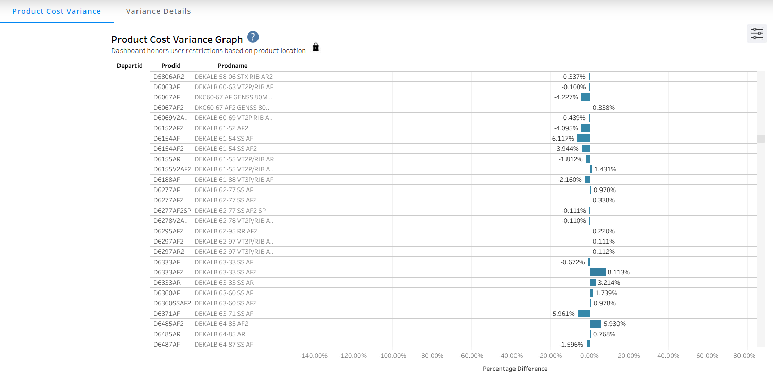Screen dimensions: 773x378
Task: Click product name DEKALB 62-95 RR AF2
Action: [226, 231]
